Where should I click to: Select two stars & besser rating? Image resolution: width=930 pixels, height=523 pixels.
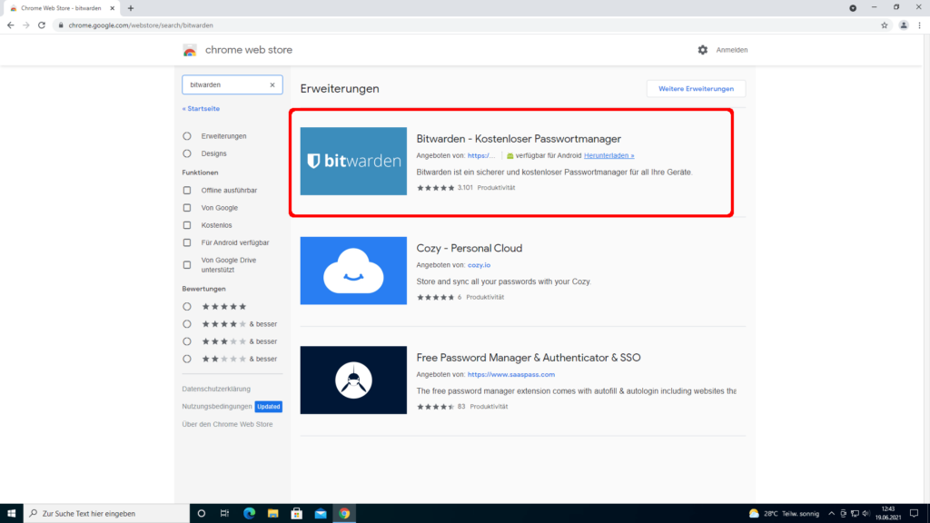(x=187, y=359)
